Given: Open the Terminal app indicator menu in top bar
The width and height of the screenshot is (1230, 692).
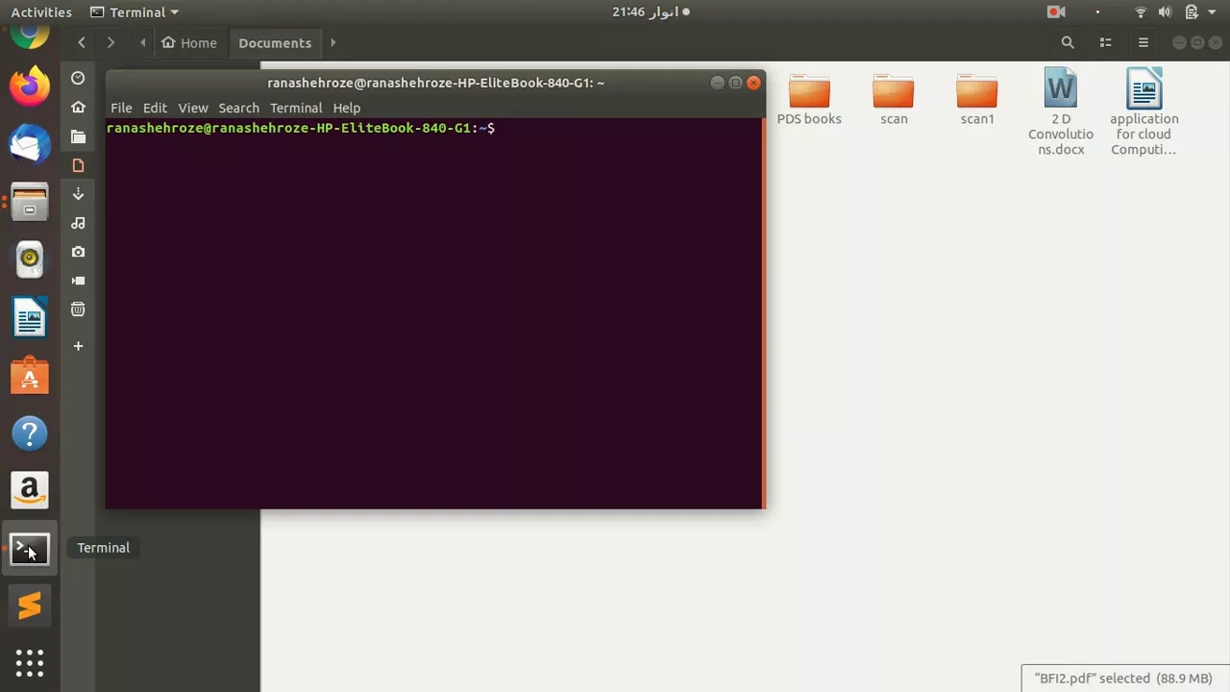Looking at the screenshot, I should pos(135,12).
